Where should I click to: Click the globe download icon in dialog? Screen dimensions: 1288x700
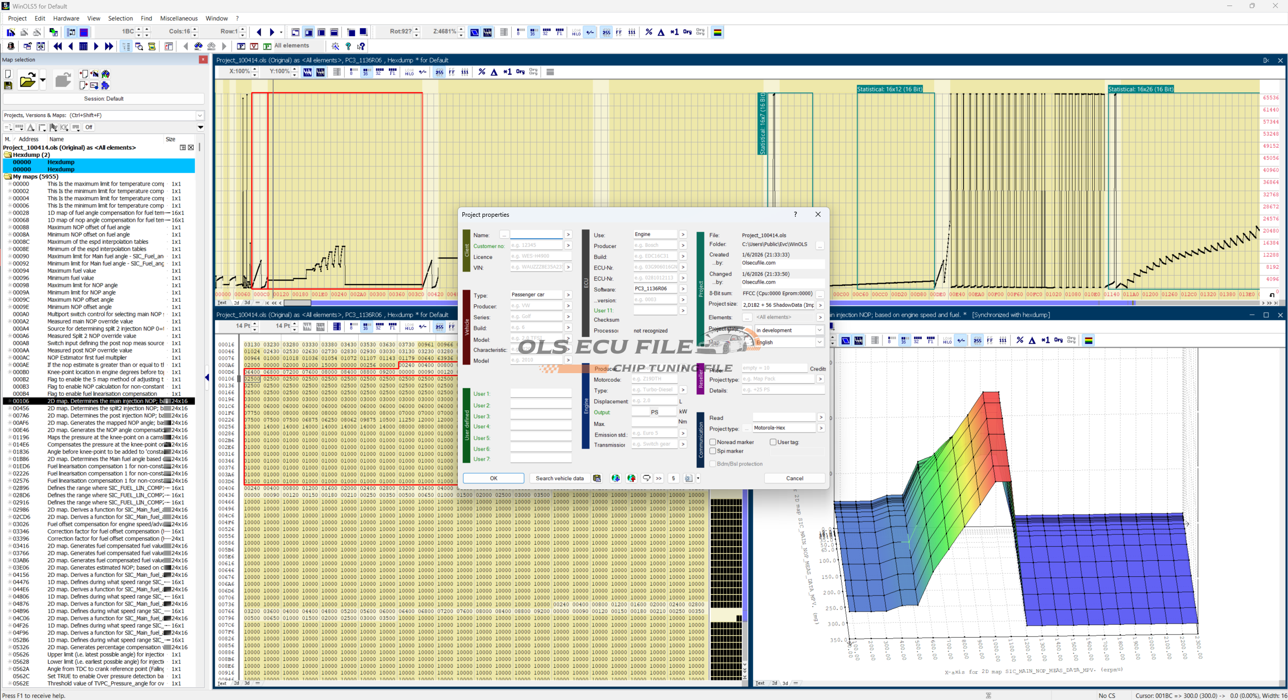coord(615,478)
